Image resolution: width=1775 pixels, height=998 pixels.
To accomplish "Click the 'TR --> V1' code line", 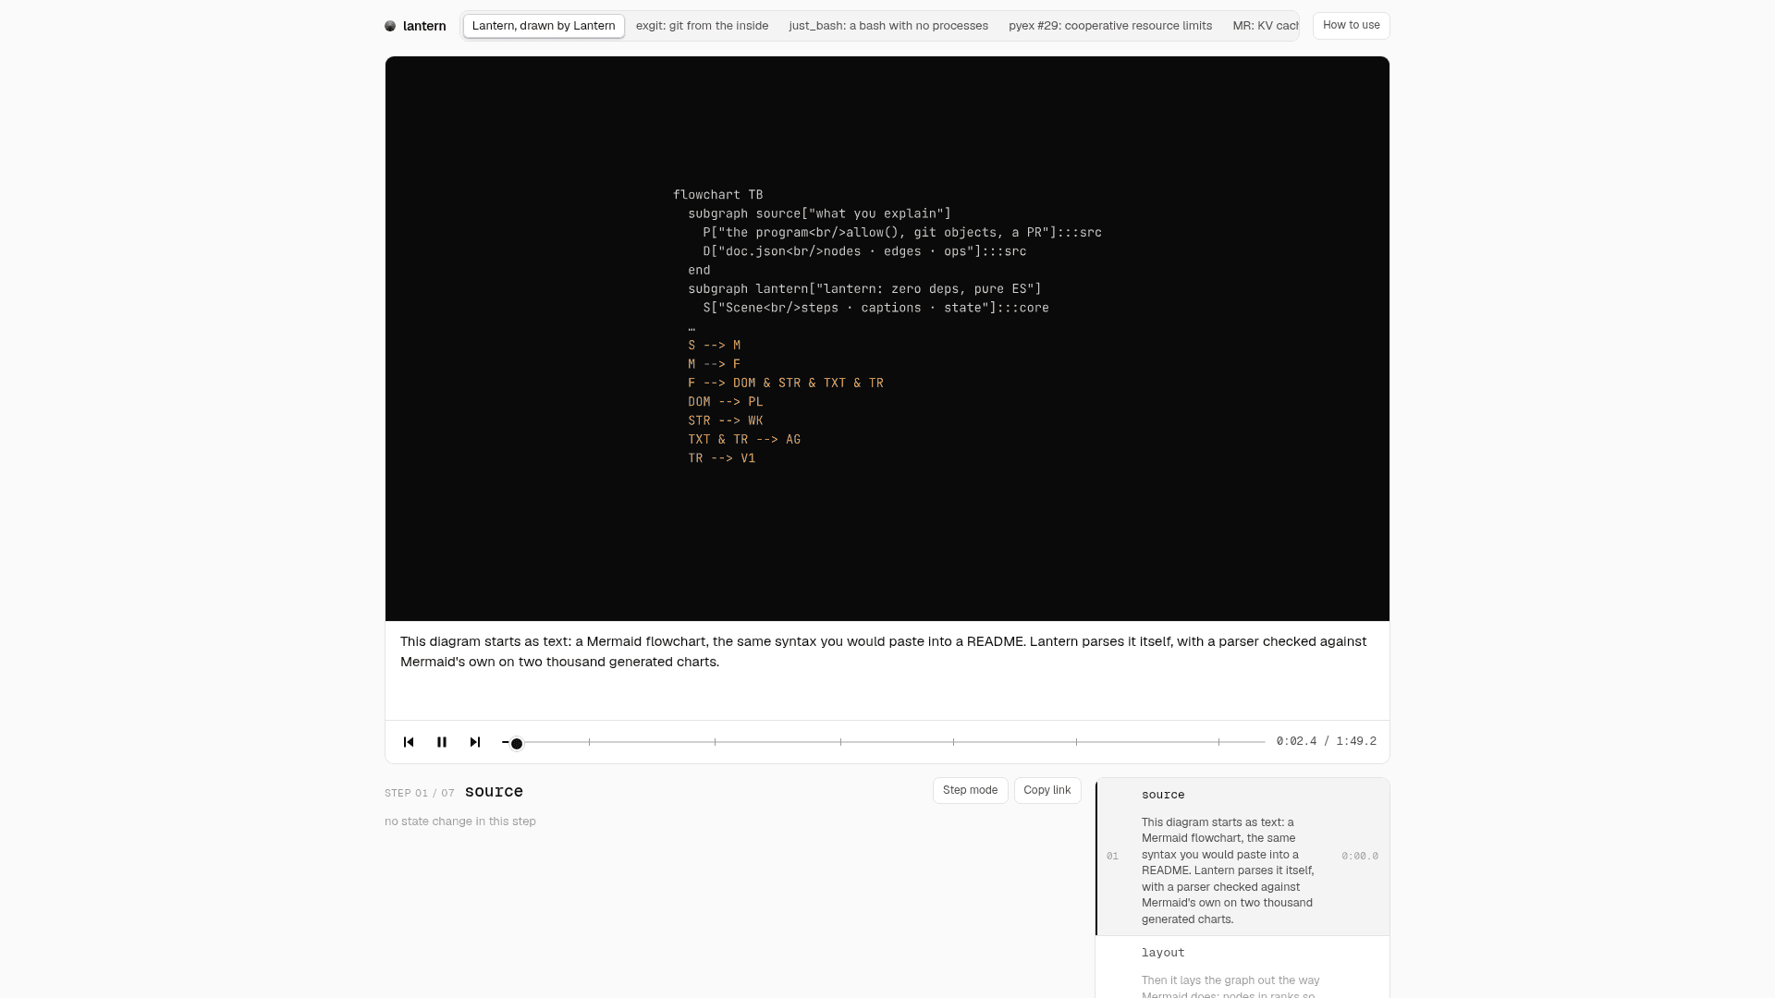I will [x=721, y=458].
